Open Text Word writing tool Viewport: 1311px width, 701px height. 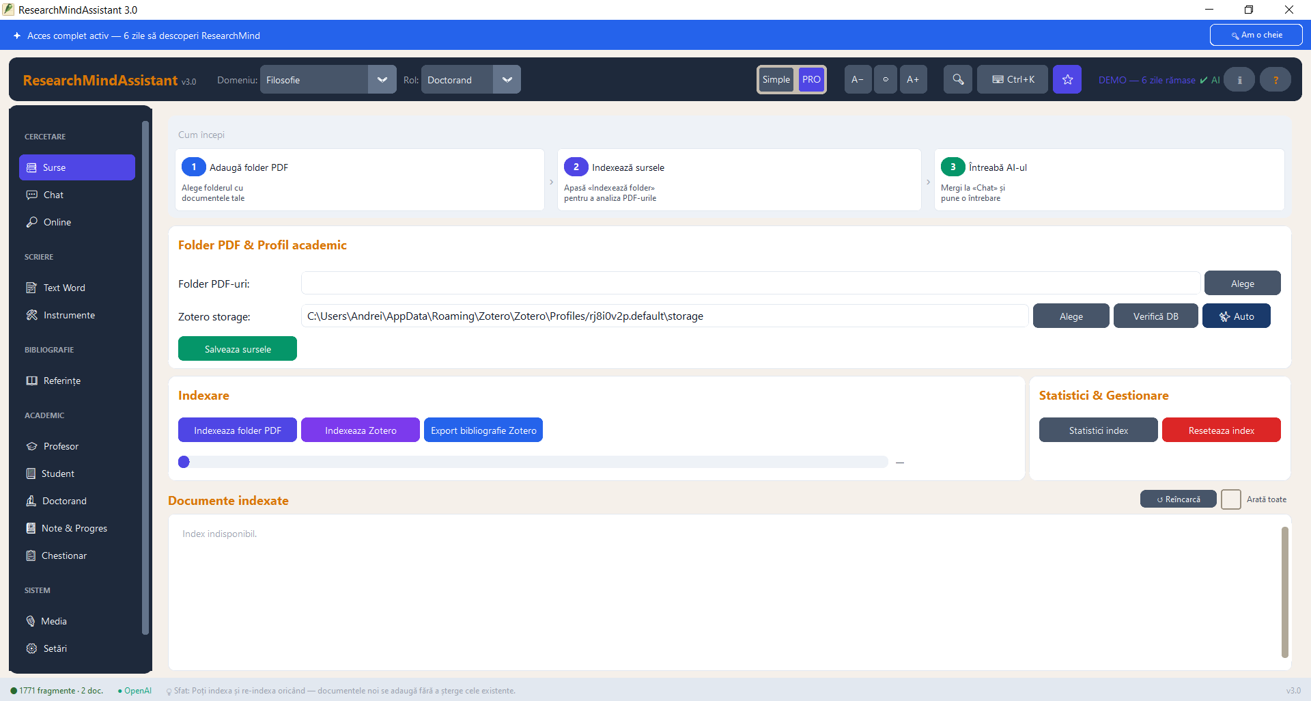(77, 288)
